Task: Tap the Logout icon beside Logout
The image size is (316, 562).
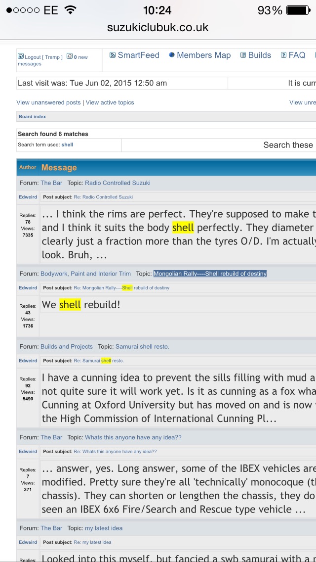Action: tap(20, 56)
